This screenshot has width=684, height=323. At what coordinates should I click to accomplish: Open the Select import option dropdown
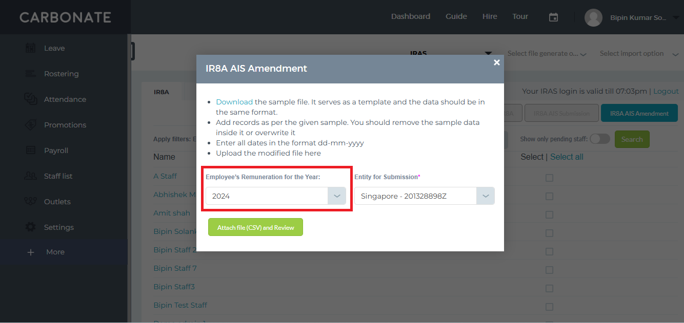click(639, 53)
